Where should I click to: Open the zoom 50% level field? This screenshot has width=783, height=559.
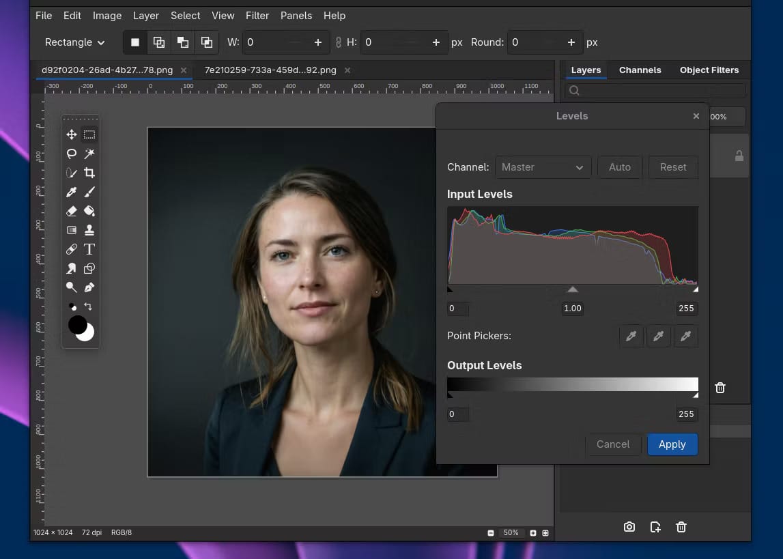[x=511, y=532]
